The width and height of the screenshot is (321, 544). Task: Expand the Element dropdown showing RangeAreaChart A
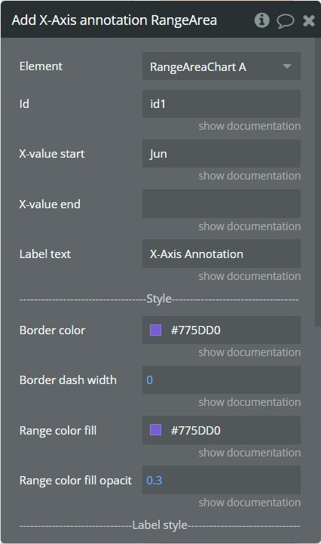(x=222, y=66)
